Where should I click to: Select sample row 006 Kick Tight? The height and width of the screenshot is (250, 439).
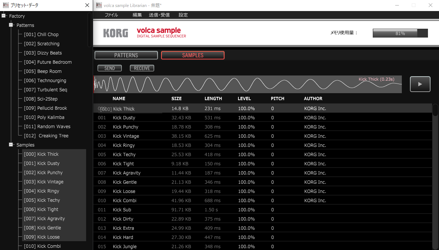(263, 164)
